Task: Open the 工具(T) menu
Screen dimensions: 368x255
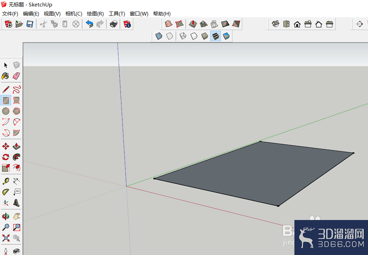Action: point(117,14)
